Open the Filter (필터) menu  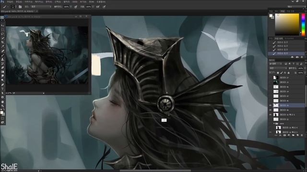click(66, 2)
